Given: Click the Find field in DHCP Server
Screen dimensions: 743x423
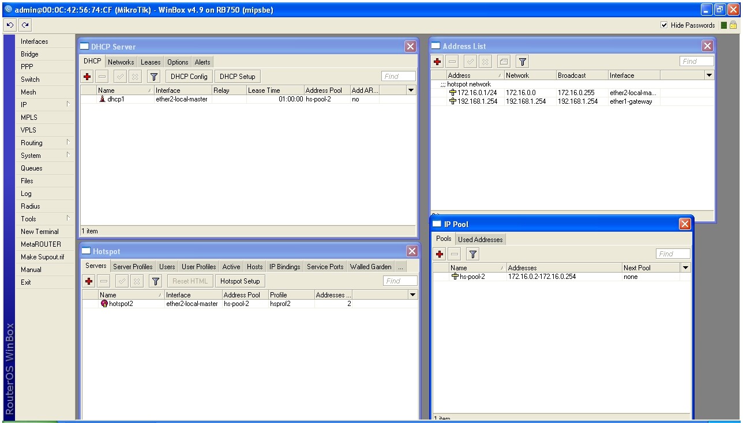Looking at the screenshot, I should 399,76.
